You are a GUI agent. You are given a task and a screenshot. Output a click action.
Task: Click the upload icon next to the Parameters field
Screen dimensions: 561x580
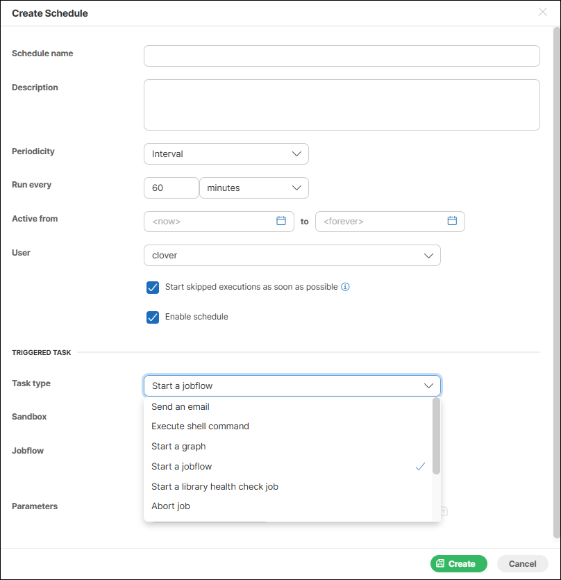(442, 511)
